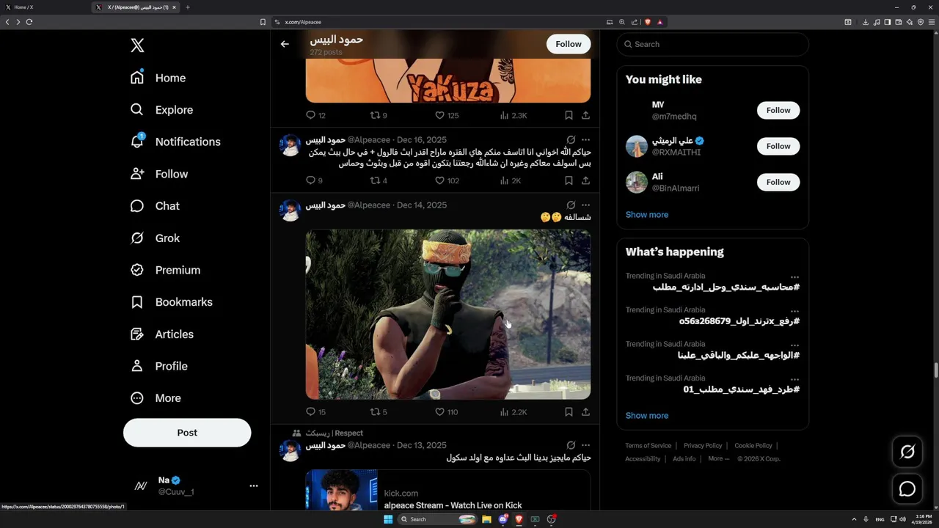
Task: Open options for first Saudi Arabia trend
Action: point(794,277)
